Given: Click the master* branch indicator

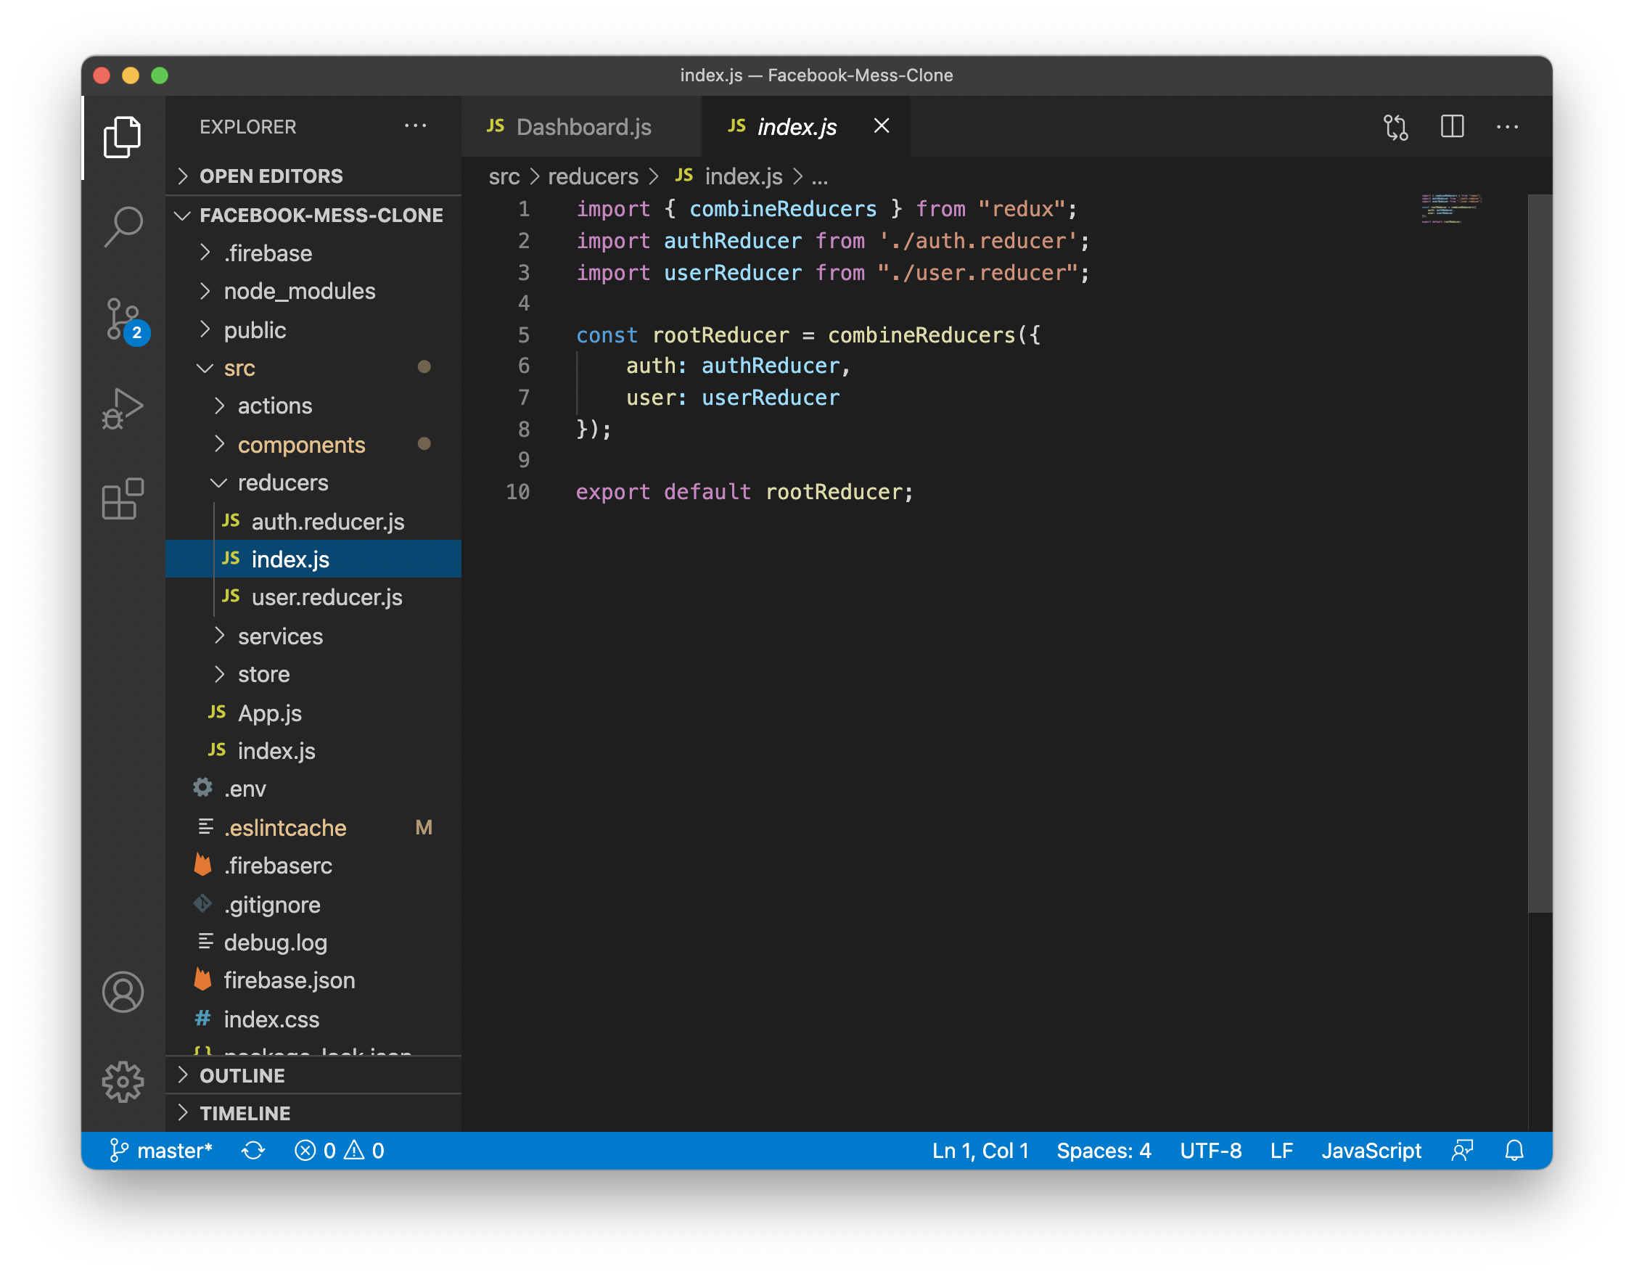Looking at the screenshot, I should (160, 1150).
